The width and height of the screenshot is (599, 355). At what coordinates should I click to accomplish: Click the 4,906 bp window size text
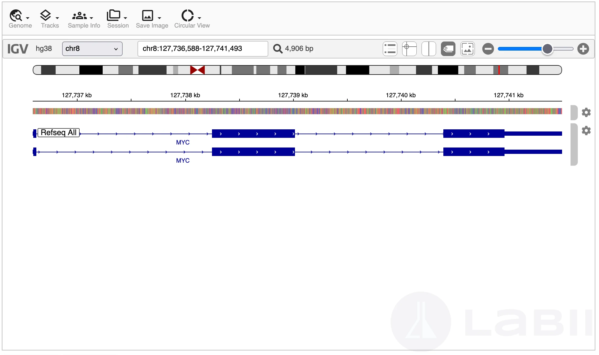tap(299, 49)
